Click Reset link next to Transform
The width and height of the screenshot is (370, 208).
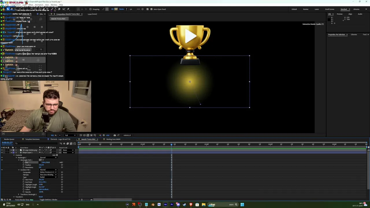point(41,197)
